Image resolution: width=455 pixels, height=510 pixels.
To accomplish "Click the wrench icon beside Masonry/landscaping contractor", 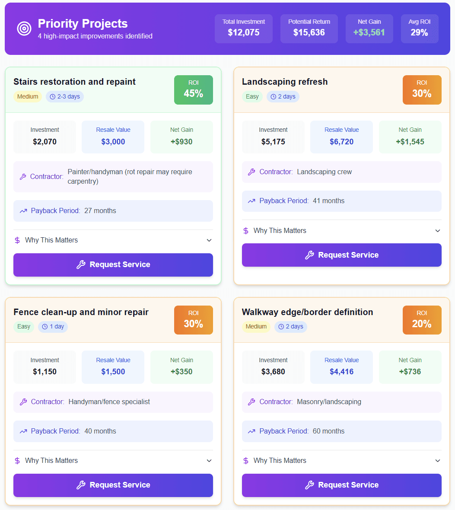I will click(x=251, y=402).
